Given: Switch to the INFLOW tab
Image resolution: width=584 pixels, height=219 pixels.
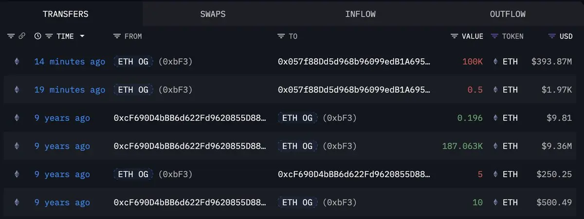Looking at the screenshot, I should tap(360, 14).
